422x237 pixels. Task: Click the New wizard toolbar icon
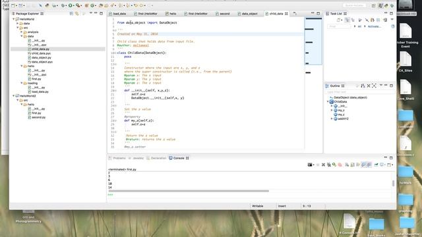coord(13,5)
